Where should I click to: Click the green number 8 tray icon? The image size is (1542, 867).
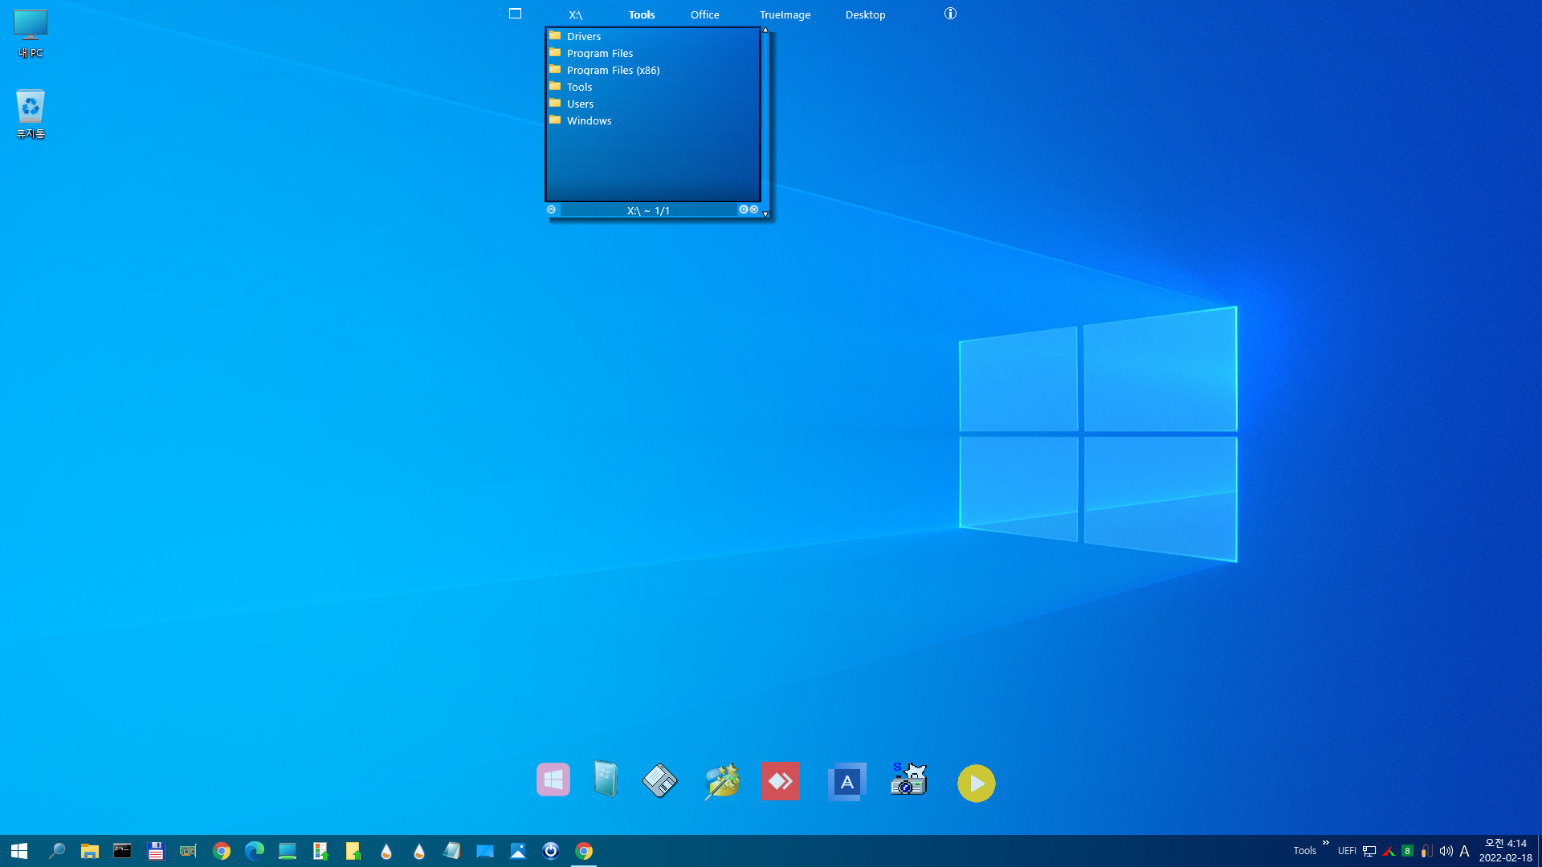pos(1407,851)
